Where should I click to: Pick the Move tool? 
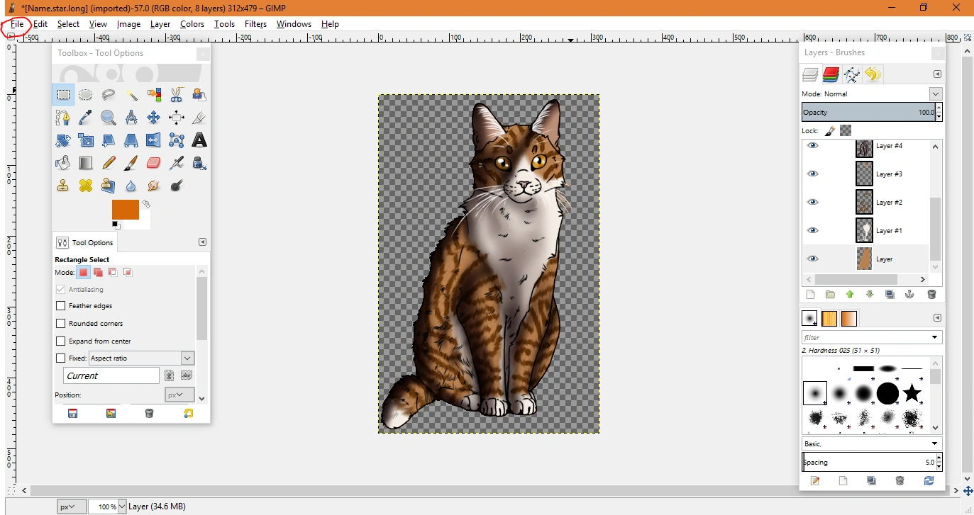point(154,118)
